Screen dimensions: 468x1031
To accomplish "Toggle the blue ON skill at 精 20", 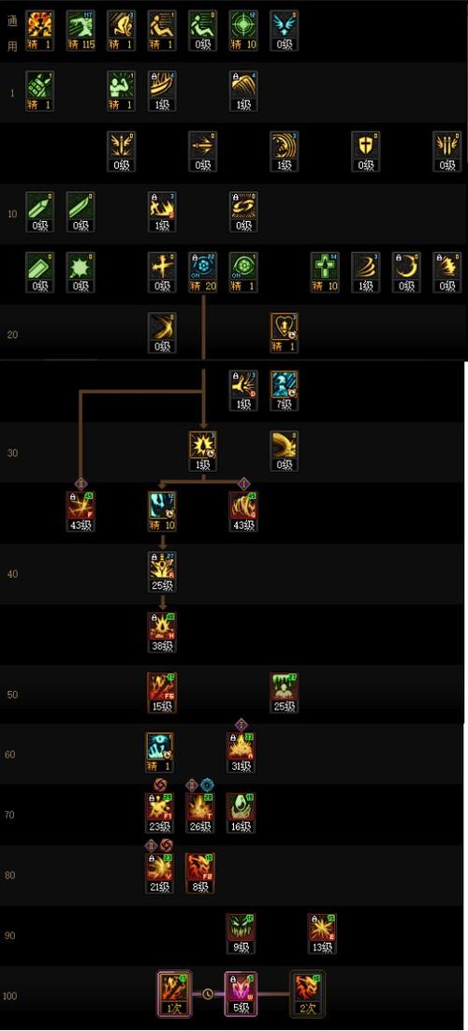I will pyautogui.click(x=202, y=272).
